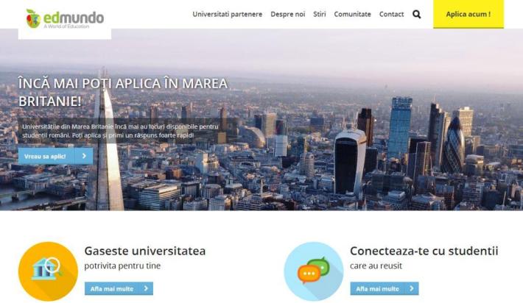Click 'Afla mai multe' under Gaseste universitatea

119,288
